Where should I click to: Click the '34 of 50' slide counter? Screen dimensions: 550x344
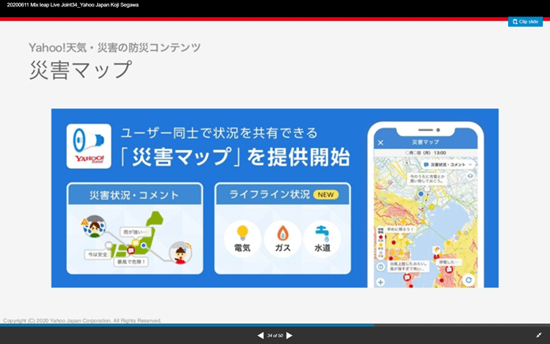tap(275, 335)
